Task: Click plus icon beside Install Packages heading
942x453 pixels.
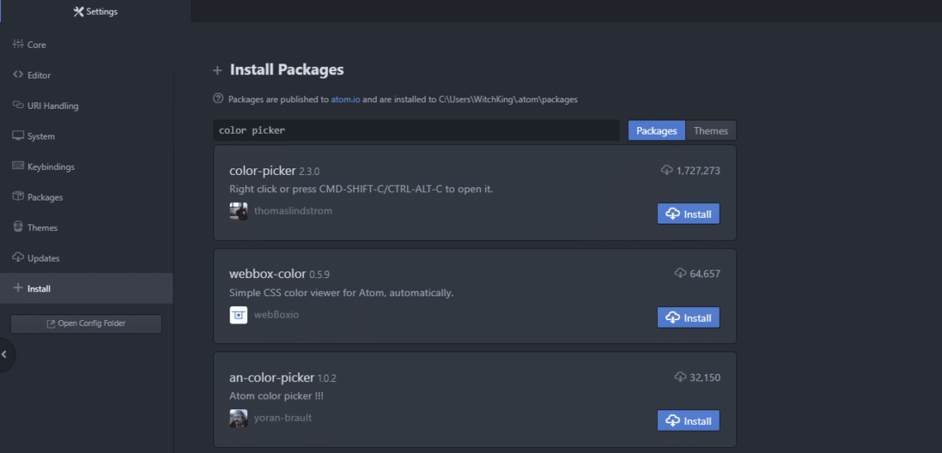Action: click(x=217, y=71)
